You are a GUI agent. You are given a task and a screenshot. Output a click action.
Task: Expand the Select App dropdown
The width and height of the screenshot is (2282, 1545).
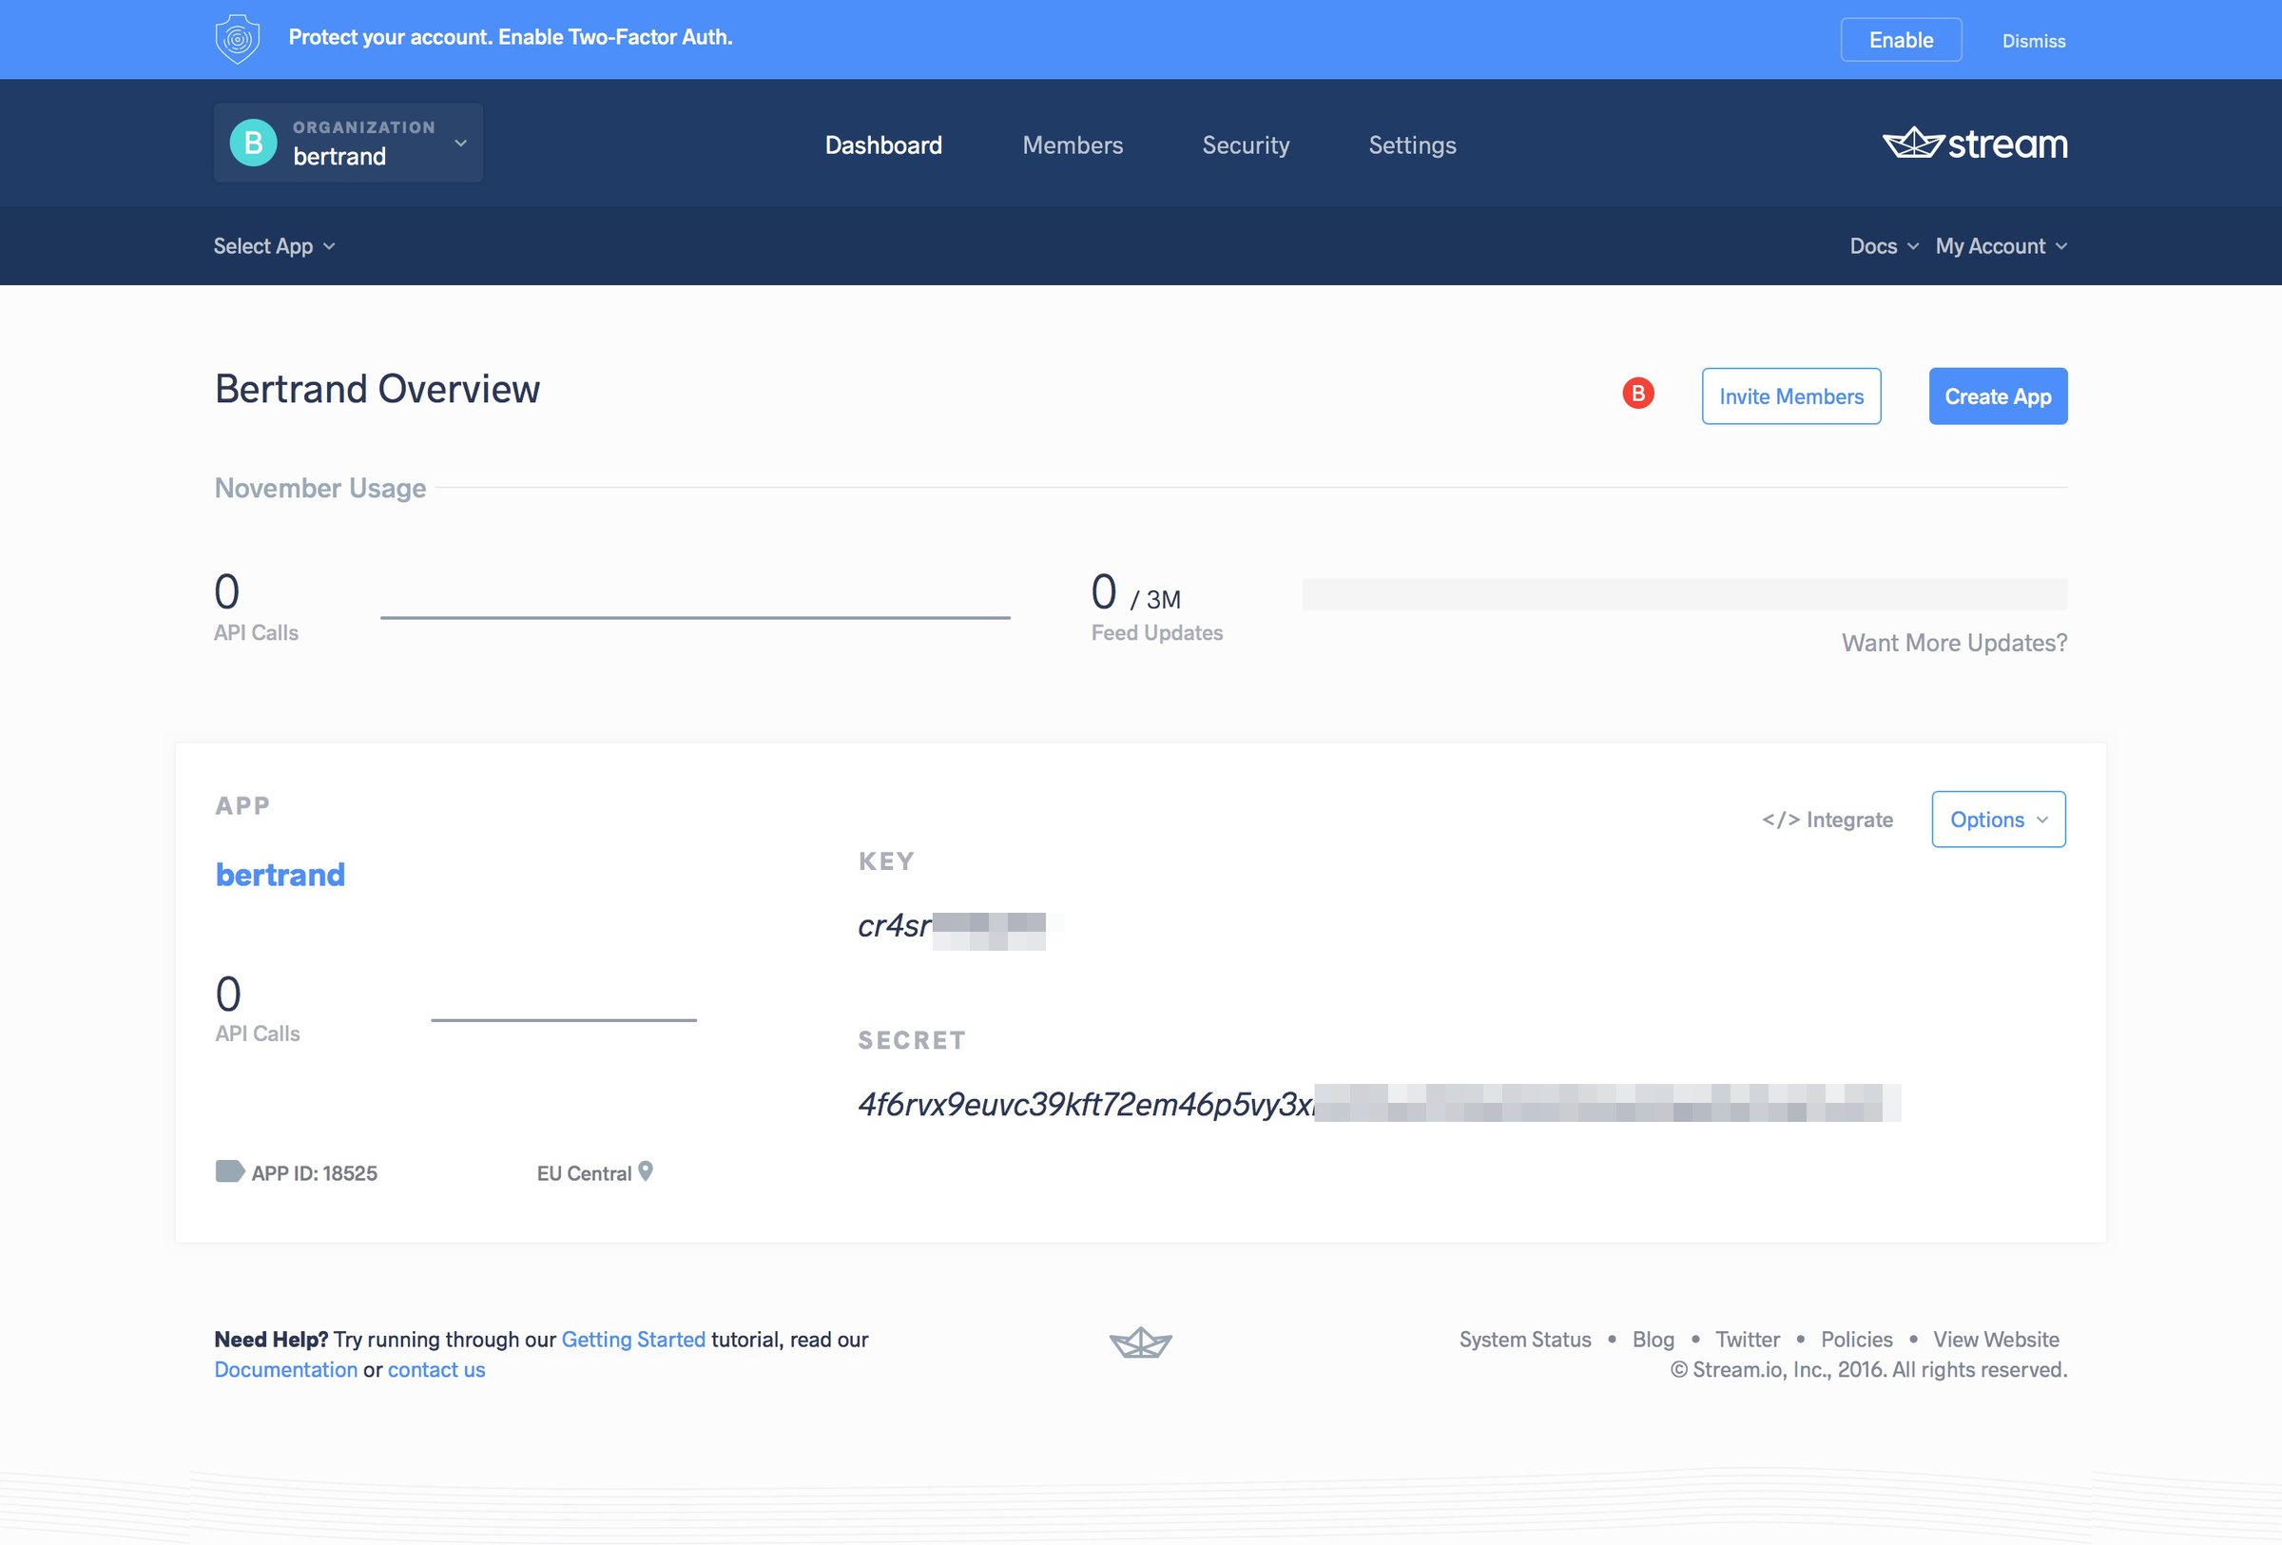(275, 246)
